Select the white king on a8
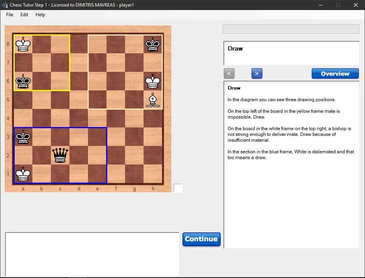Screen dimensions: 365x278 click(x=23, y=44)
